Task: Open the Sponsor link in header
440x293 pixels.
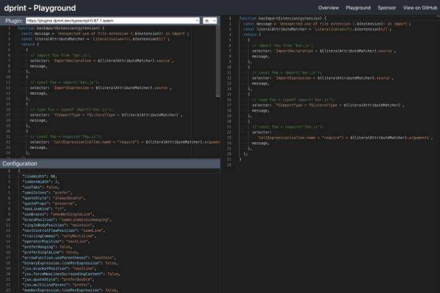Action: click(387, 8)
